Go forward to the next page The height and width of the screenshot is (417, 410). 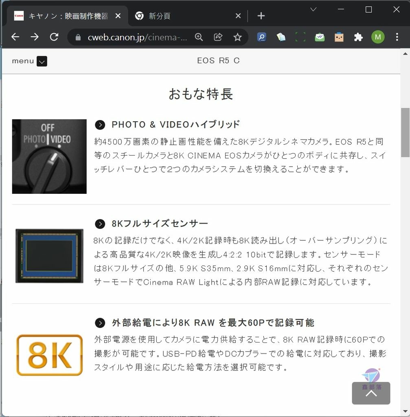pos(35,37)
